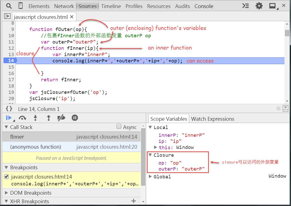Click the editor scrollbar up arrow
Screen dimensions: 291x206
pyautogui.click(x=287, y=24)
